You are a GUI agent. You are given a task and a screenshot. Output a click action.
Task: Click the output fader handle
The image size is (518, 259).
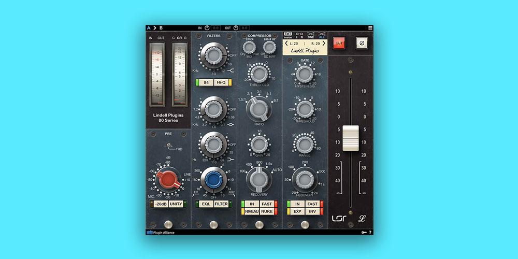[x=351, y=138]
